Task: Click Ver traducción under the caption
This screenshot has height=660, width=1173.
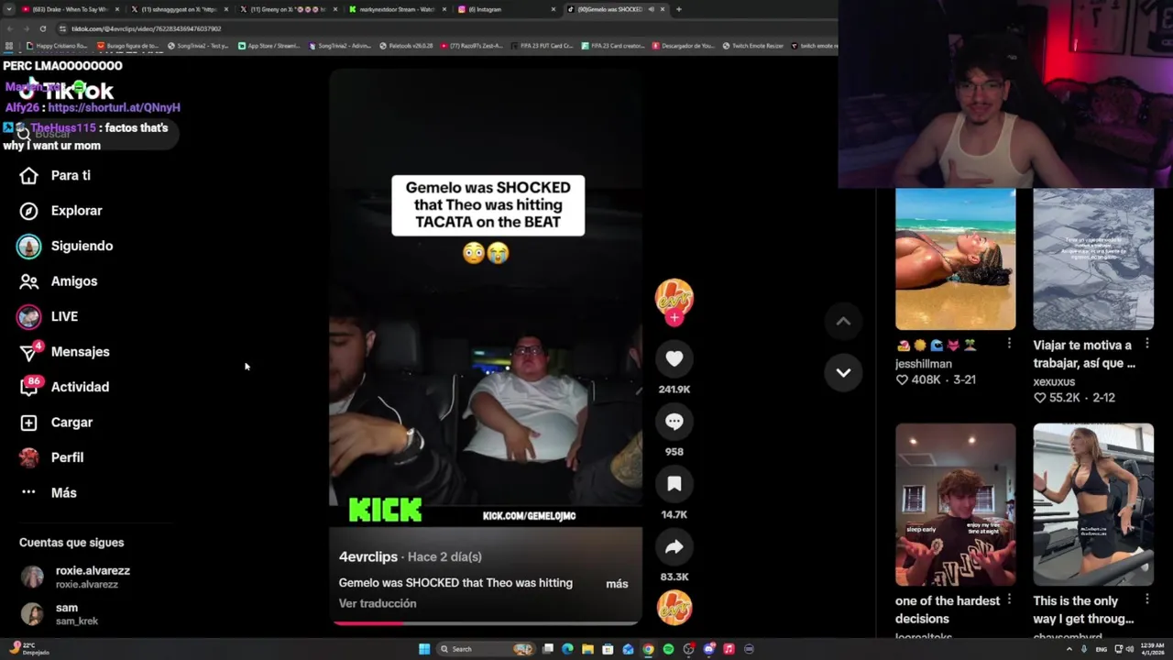Action: coord(378,604)
